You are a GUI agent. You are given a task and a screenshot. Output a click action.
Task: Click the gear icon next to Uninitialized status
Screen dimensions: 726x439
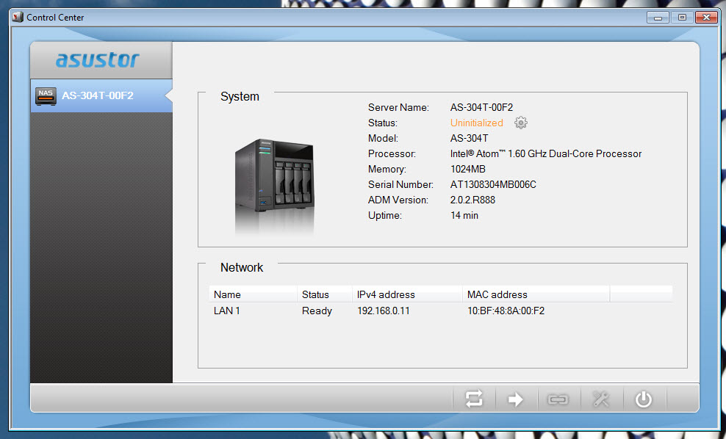(x=521, y=123)
